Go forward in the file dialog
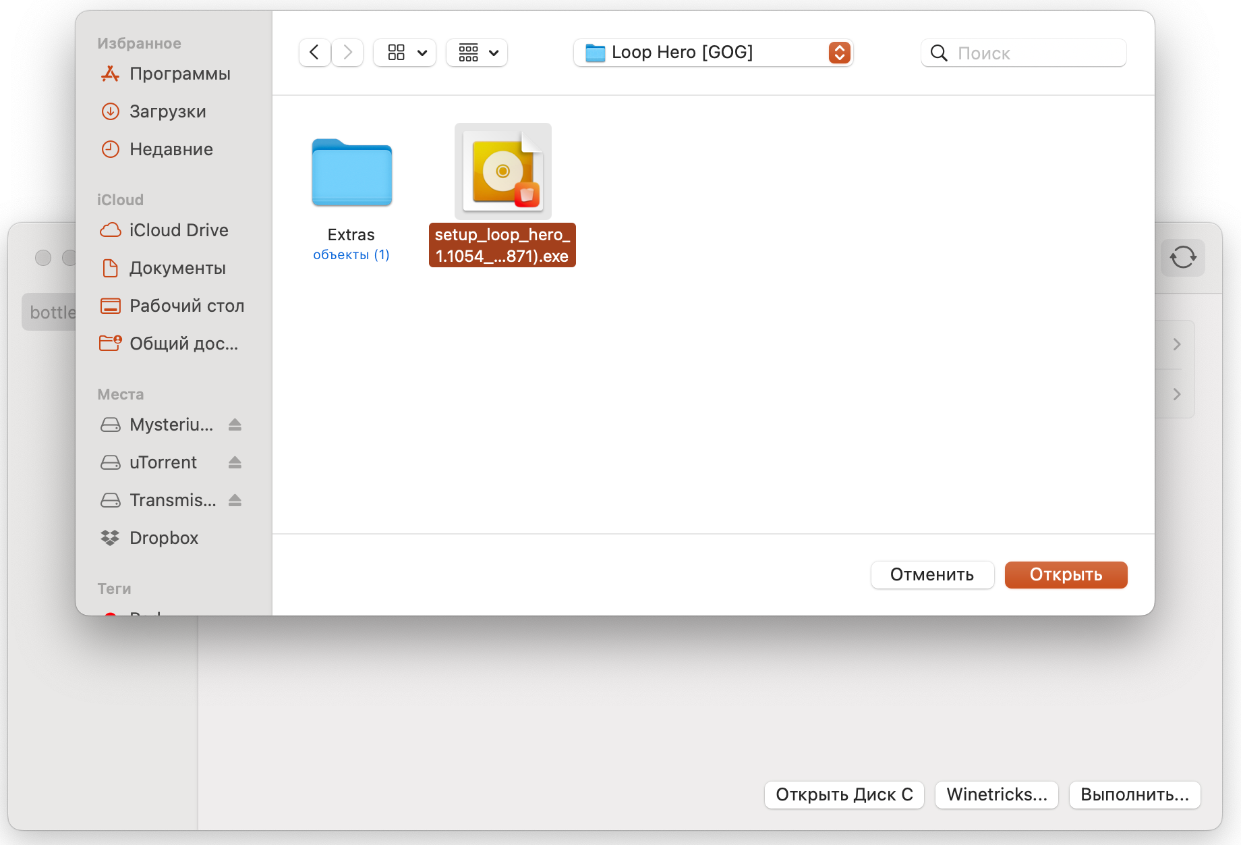 pos(348,53)
